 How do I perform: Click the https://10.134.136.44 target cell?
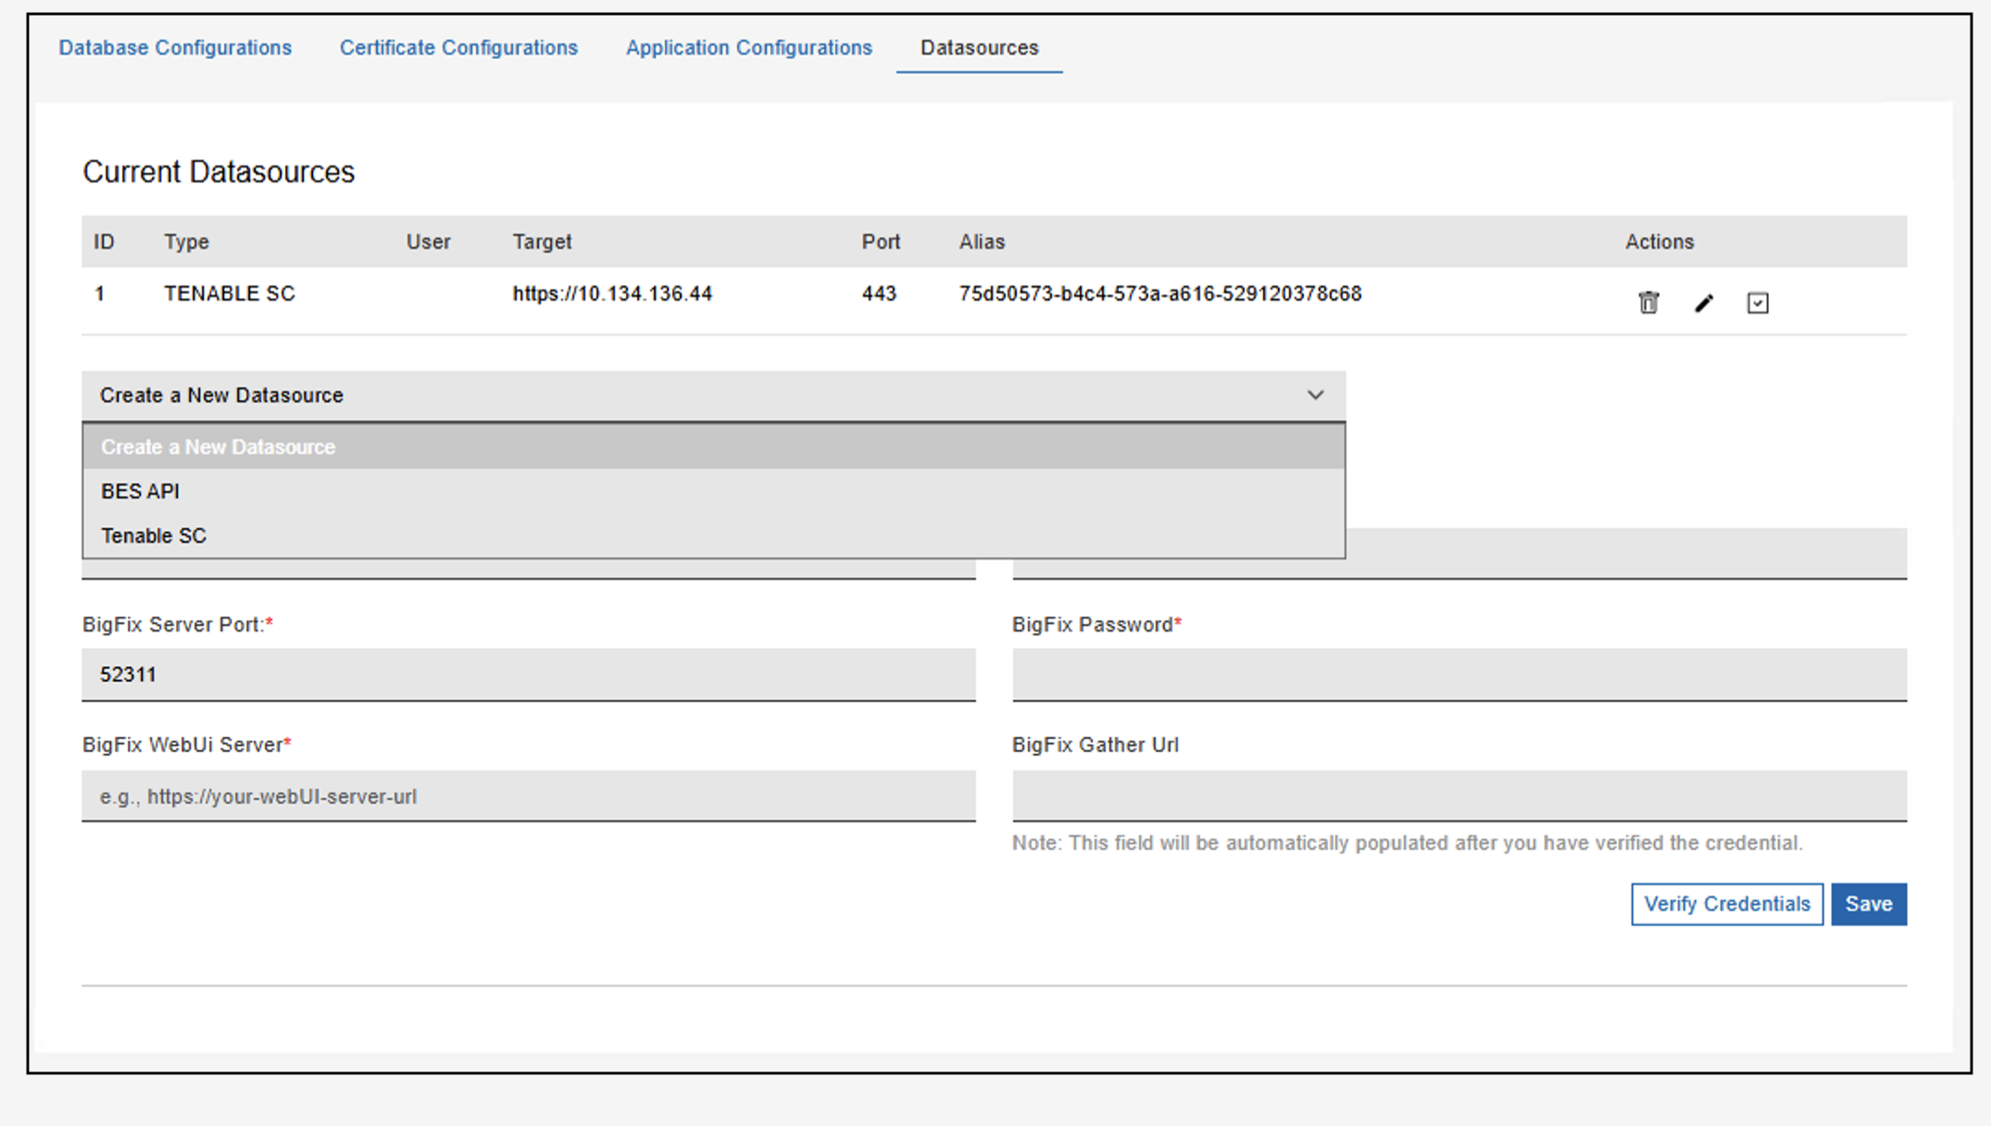click(612, 294)
